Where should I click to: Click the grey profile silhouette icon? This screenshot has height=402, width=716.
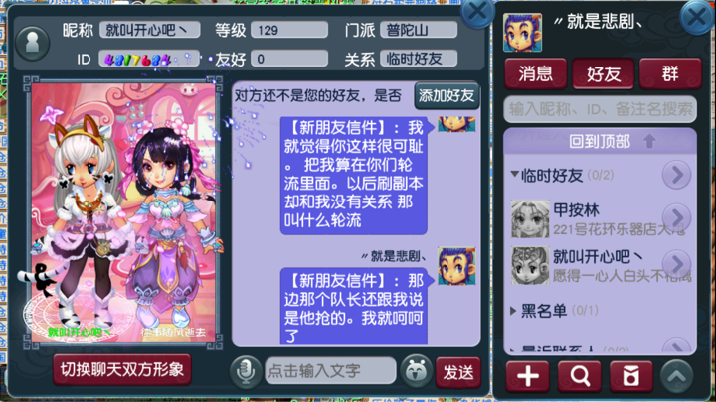click(33, 43)
